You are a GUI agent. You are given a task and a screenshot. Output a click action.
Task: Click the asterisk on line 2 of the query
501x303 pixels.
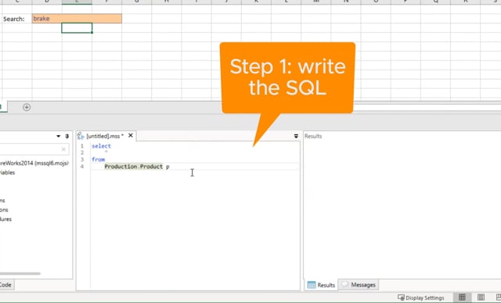[x=106, y=152]
